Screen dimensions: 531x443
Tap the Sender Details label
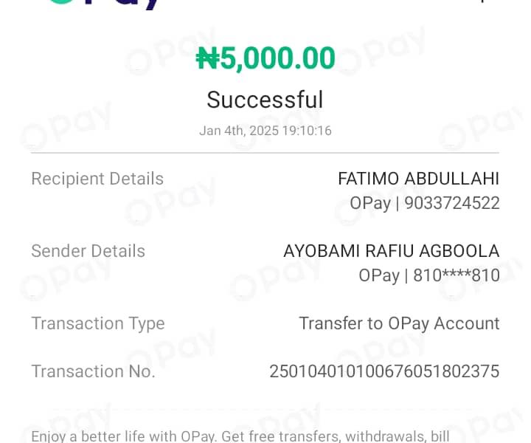(x=88, y=251)
